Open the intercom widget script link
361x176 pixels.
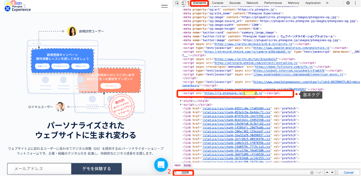coord(289,70)
